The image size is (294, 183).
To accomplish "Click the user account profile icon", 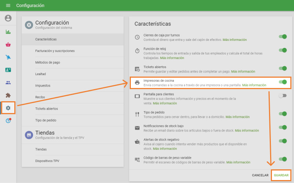I will coord(8,18).
